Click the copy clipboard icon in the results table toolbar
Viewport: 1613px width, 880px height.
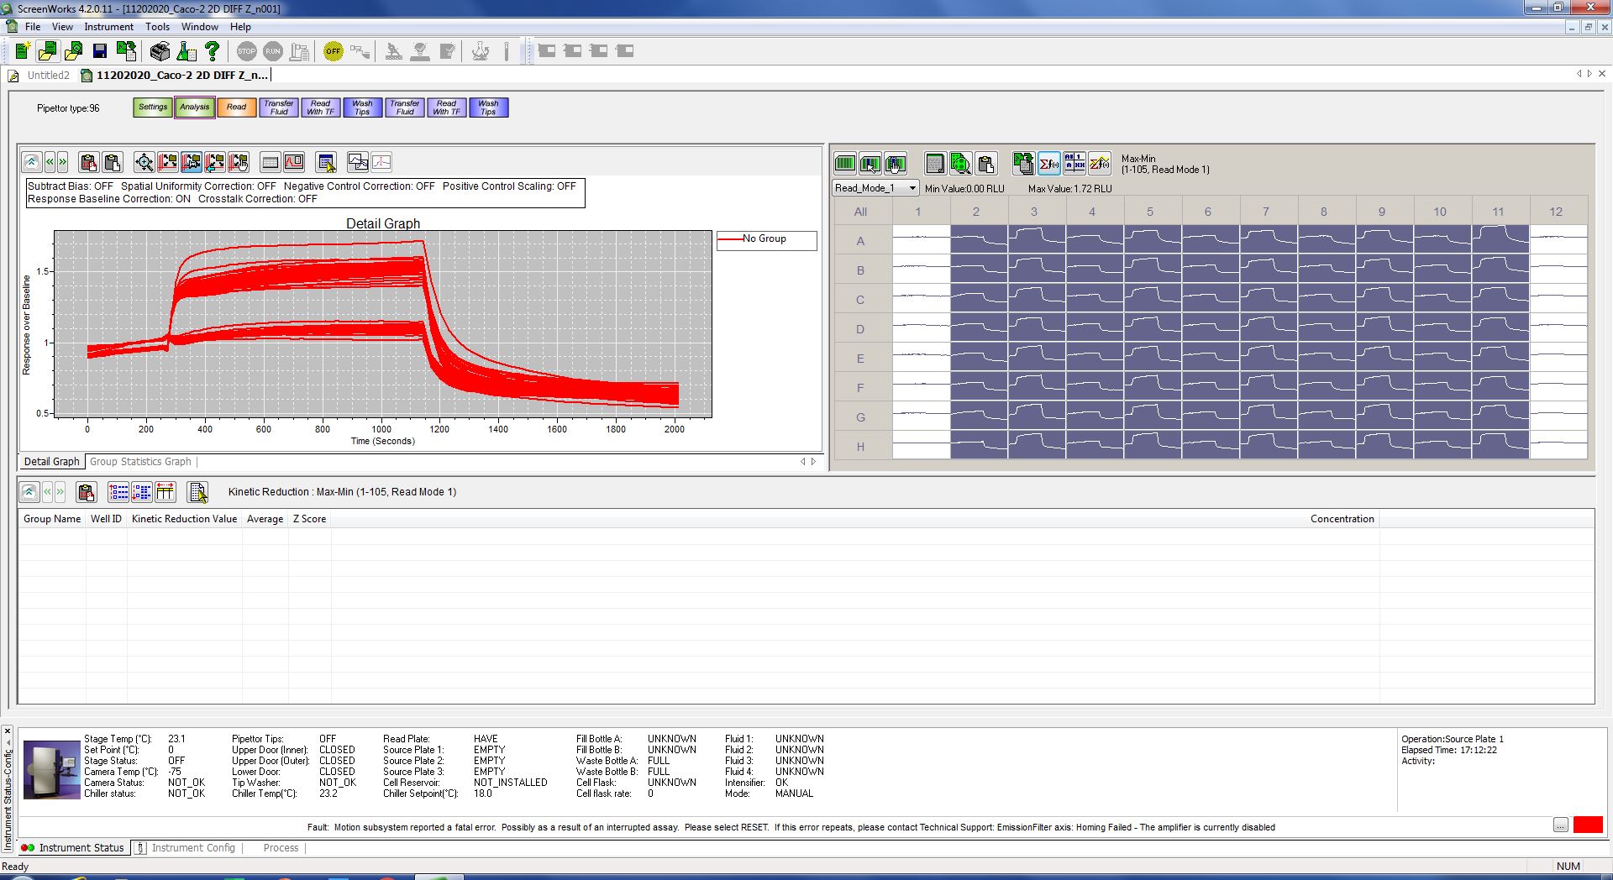click(87, 492)
